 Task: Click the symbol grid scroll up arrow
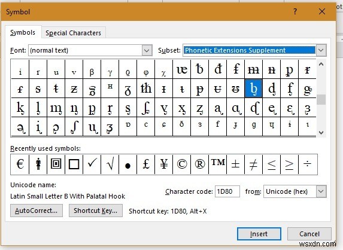pyautogui.click(x=321, y=64)
